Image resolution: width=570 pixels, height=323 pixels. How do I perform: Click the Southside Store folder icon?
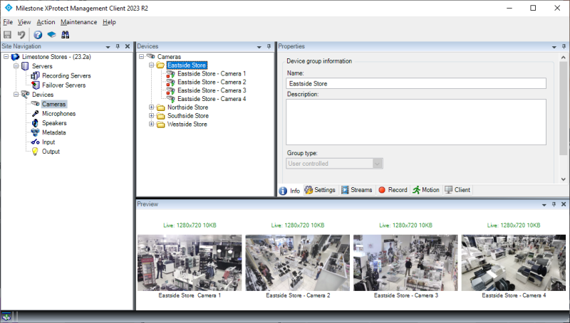pyautogui.click(x=160, y=116)
